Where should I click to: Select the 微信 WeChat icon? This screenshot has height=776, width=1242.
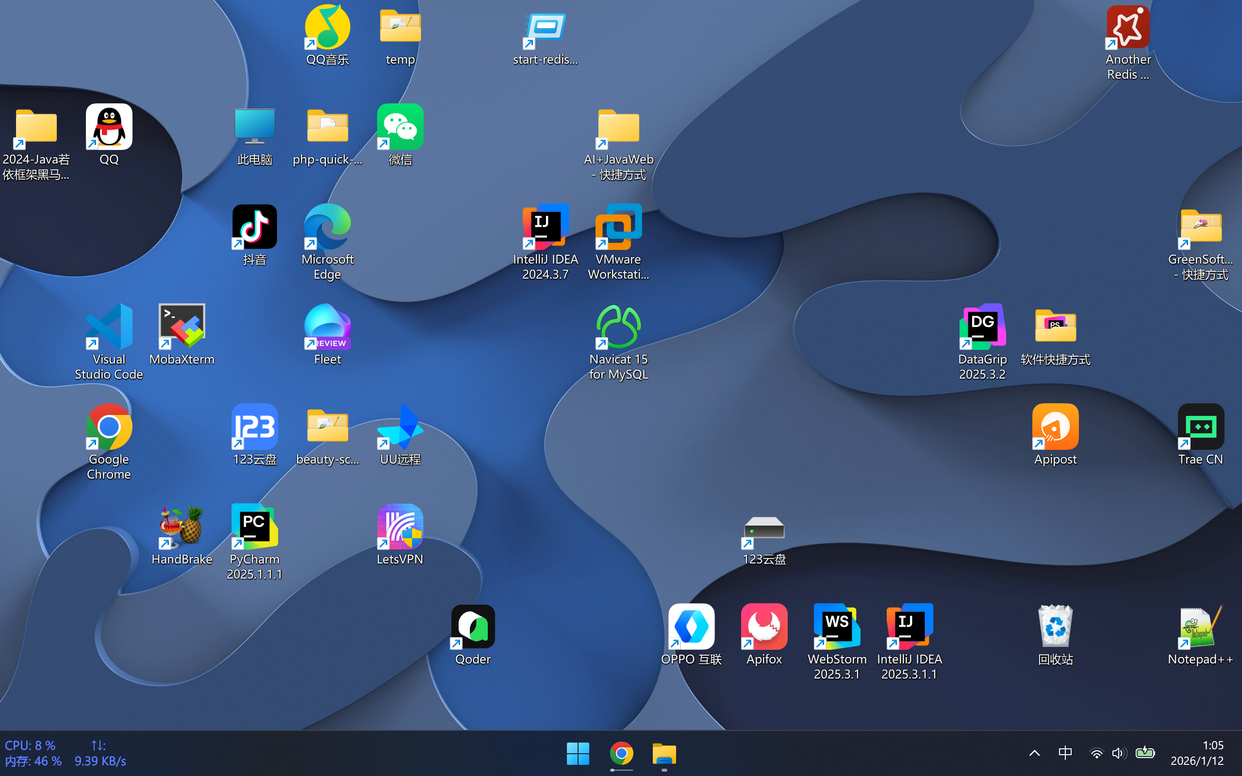point(400,127)
